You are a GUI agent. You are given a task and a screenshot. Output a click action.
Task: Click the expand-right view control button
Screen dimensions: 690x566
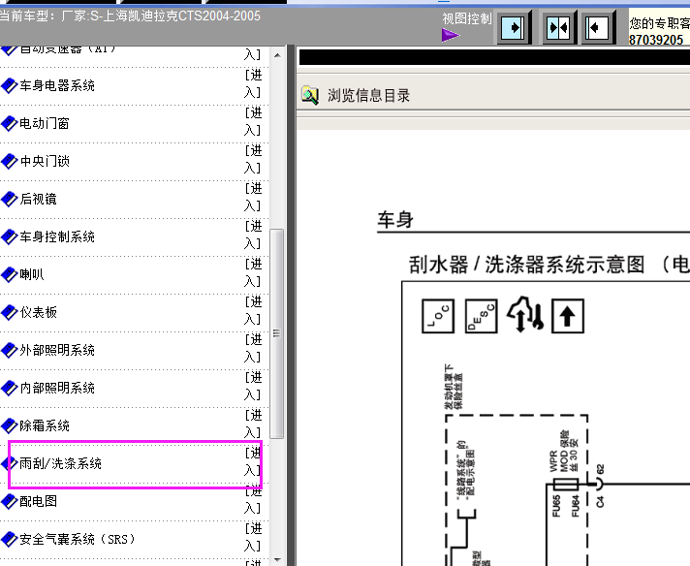[x=513, y=28]
